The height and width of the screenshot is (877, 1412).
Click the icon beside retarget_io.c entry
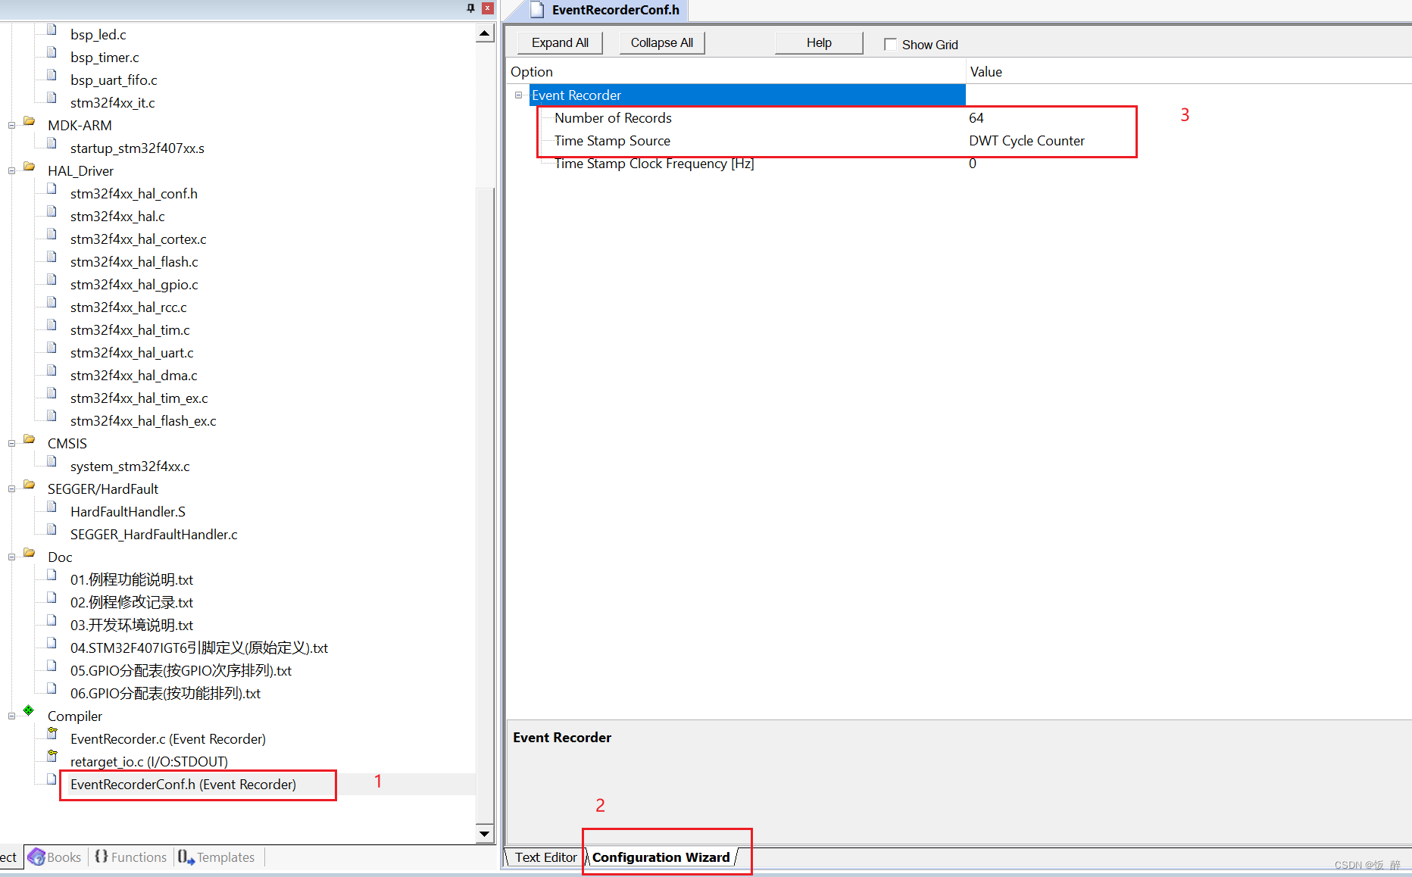click(x=51, y=756)
